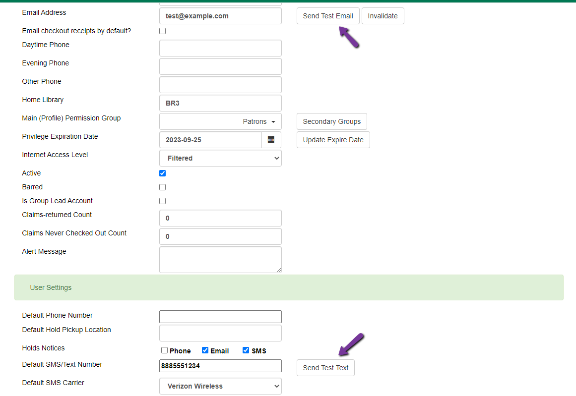Click the User Settings section header
The height and width of the screenshot is (396, 576).
pos(289,288)
